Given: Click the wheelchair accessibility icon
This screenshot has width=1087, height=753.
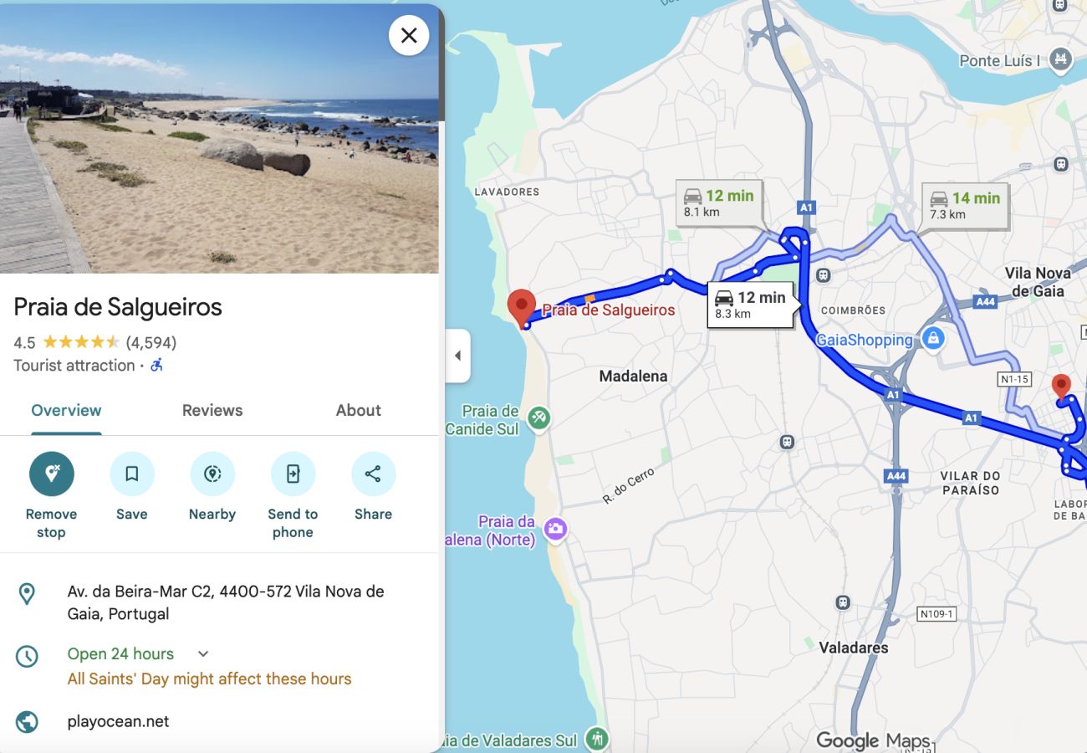Looking at the screenshot, I should point(156,366).
